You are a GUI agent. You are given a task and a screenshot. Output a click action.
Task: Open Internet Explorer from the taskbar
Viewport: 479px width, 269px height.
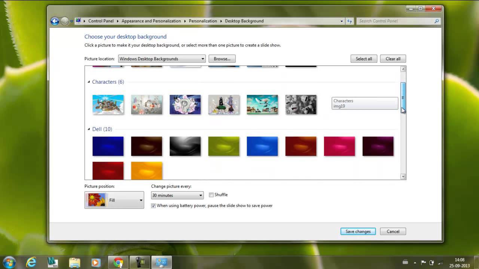pyautogui.click(x=31, y=262)
